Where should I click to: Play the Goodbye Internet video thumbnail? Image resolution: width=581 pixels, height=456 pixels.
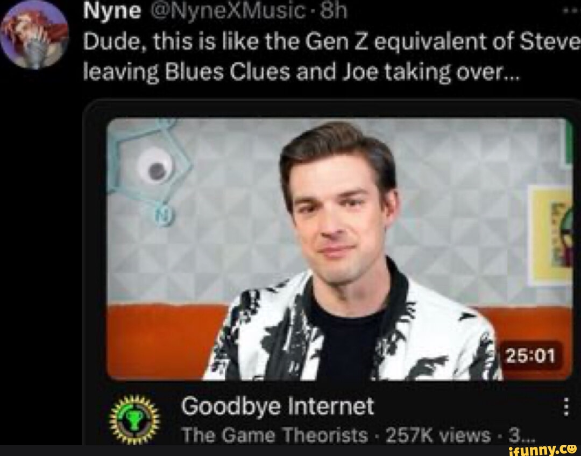click(x=339, y=249)
